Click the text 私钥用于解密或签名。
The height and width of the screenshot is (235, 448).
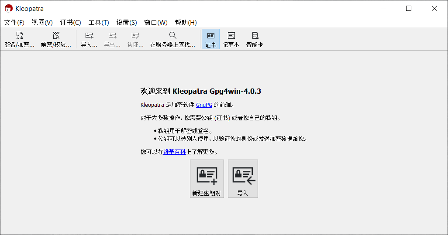coord(186,131)
